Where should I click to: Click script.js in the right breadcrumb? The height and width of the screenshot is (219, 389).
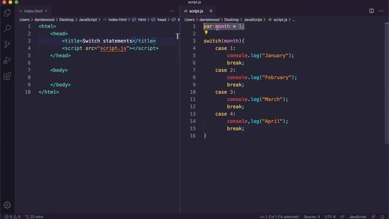pos(280,19)
